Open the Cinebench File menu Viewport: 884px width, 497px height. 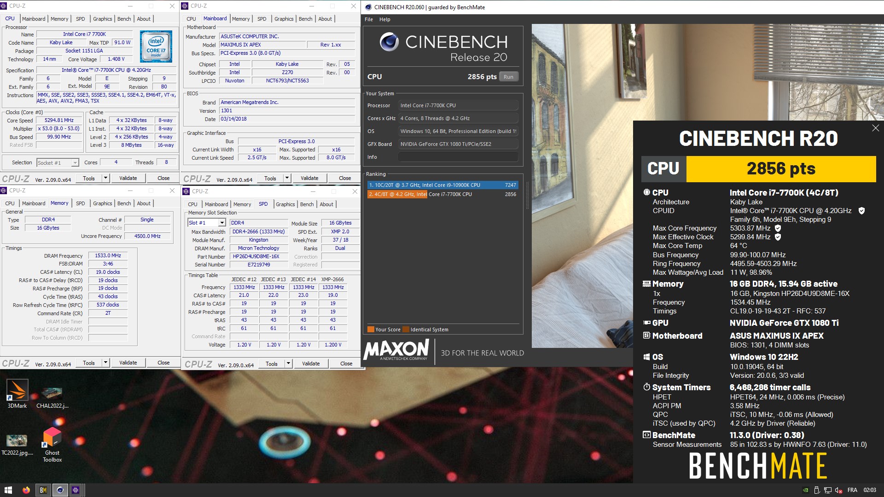pyautogui.click(x=369, y=19)
